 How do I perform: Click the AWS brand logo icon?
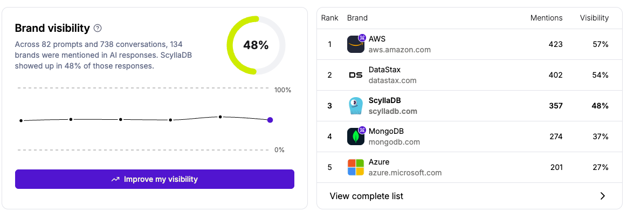[355, 44]
